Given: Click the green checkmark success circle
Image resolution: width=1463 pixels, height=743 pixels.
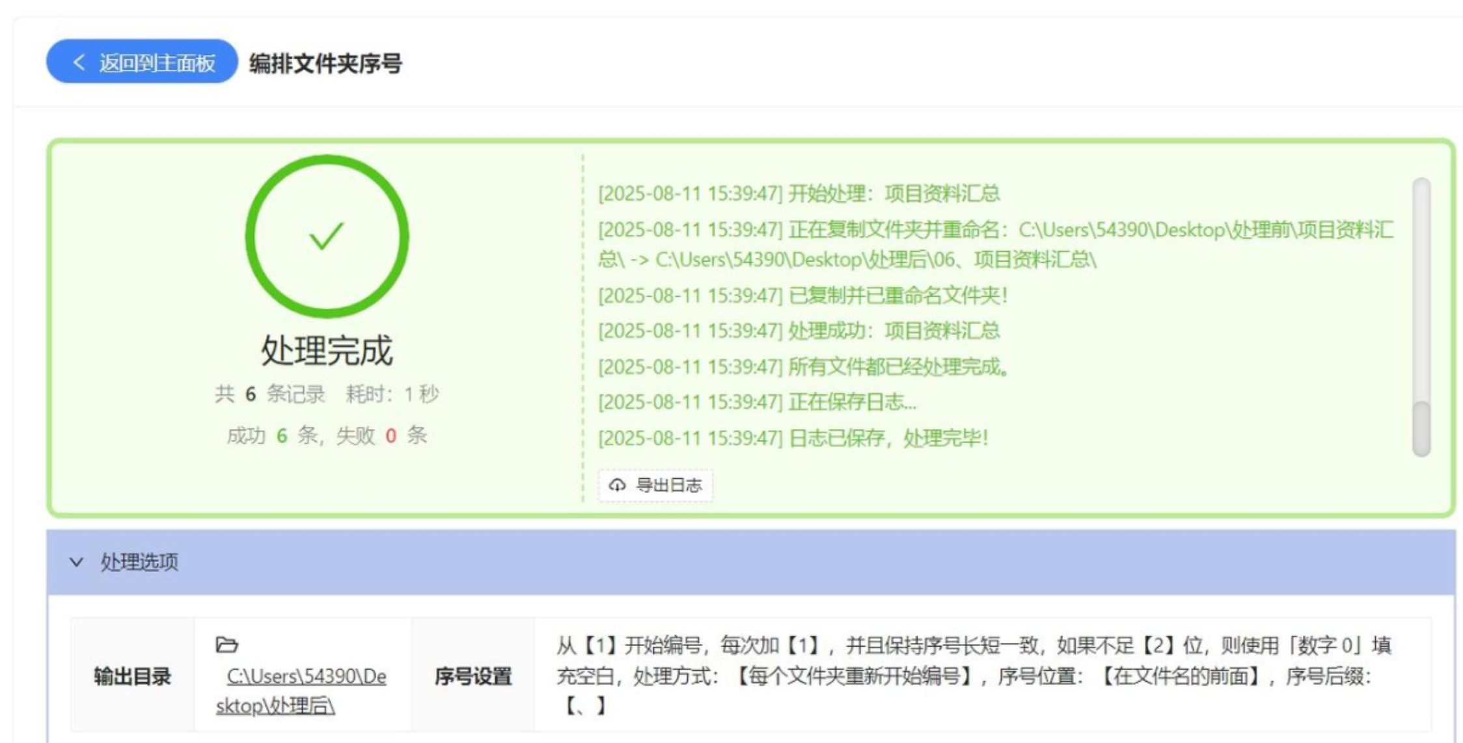Looking at the screenshot, I should click(327, 236).
